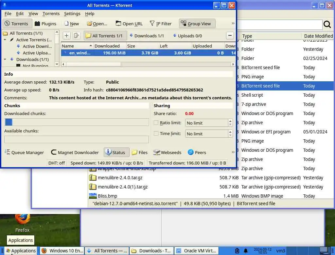Add a new tab with plus button
This screenshot has height=255, width=335.
66,35
